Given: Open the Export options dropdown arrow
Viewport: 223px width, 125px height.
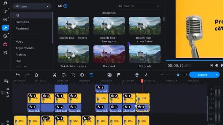Looking at the screenshot, I should pyautogui.click(x=217, y=75).
